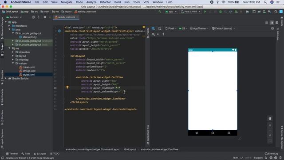
Task: Click the vertical expand arrows icon
Action: (163, 34)
